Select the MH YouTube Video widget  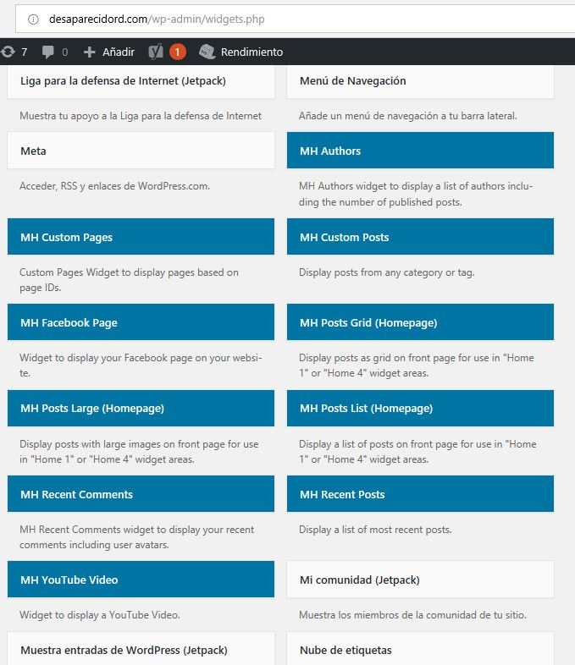tap(141, 580)
